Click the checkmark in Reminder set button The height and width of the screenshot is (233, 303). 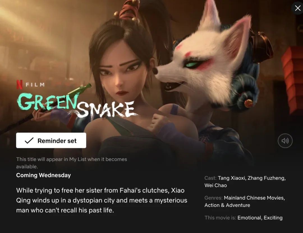click(29, 141)
